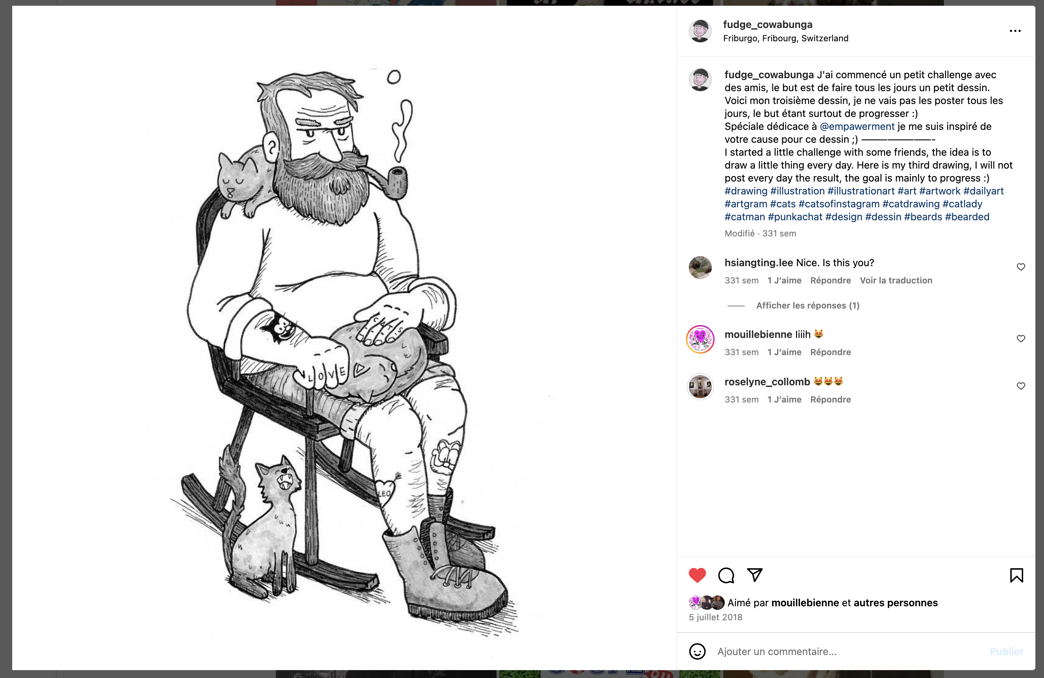1044x678 pixels.
Task: Save the post with the bookmark icon
Action: [1016, 575]
